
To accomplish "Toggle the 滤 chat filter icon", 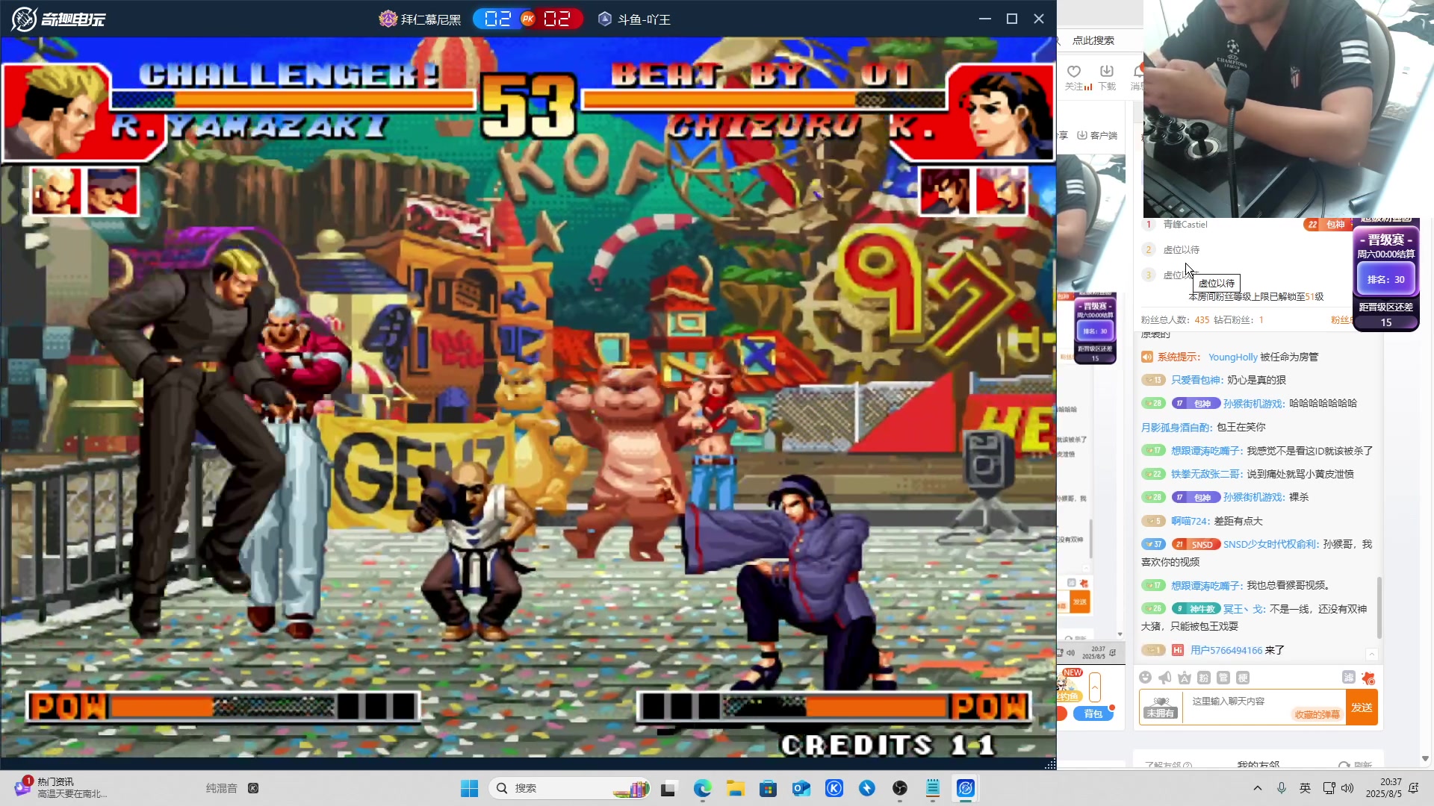I will (x=1349, y=678).
